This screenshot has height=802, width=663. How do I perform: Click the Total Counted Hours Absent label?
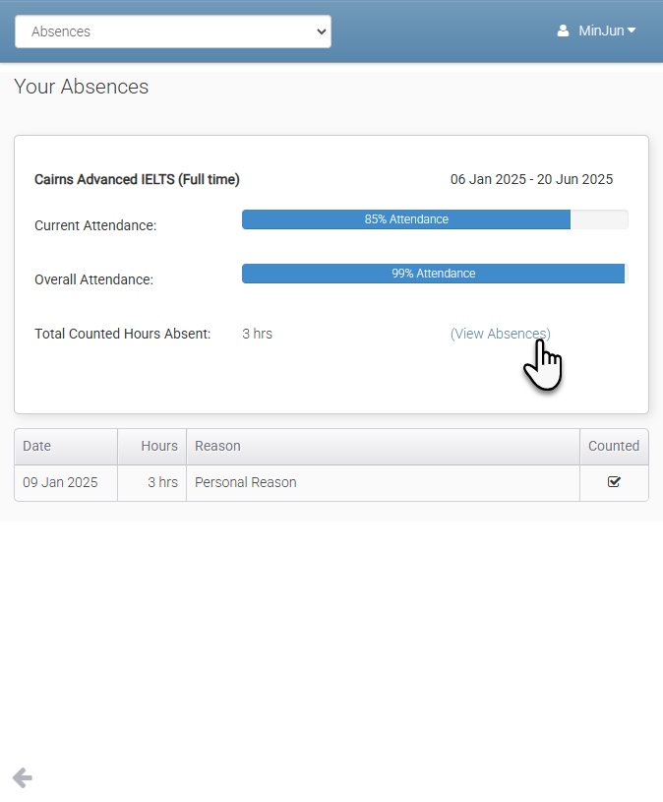click(x=122, y=334)
